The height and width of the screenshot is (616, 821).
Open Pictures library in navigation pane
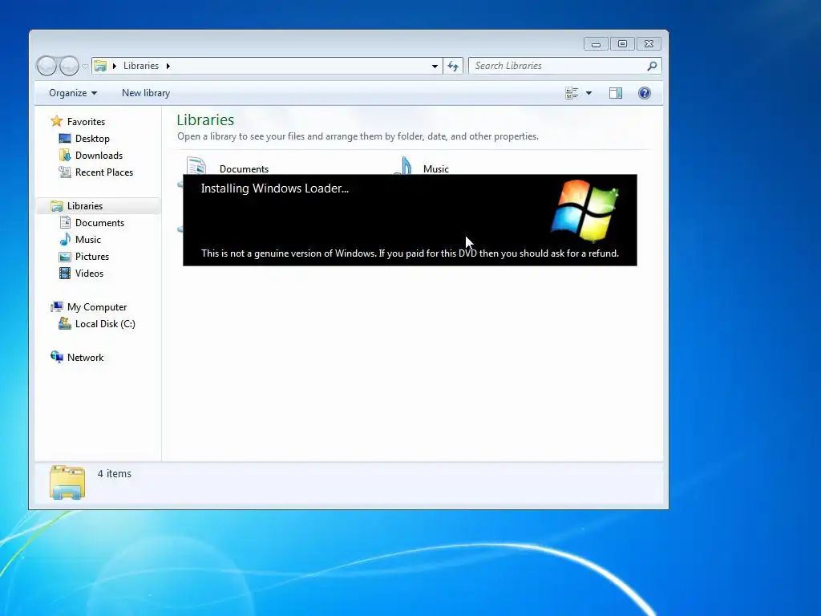[x=92, y=257]
